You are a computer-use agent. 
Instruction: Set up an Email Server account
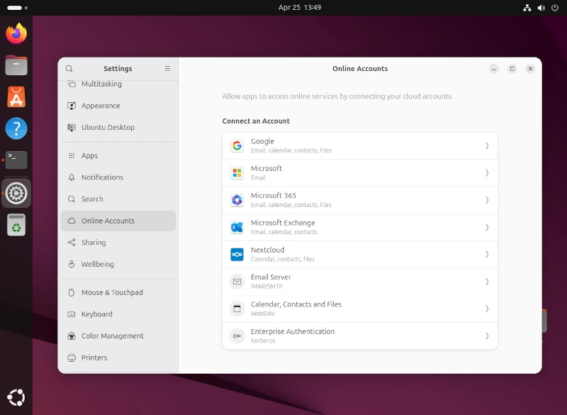pos(360,282)
